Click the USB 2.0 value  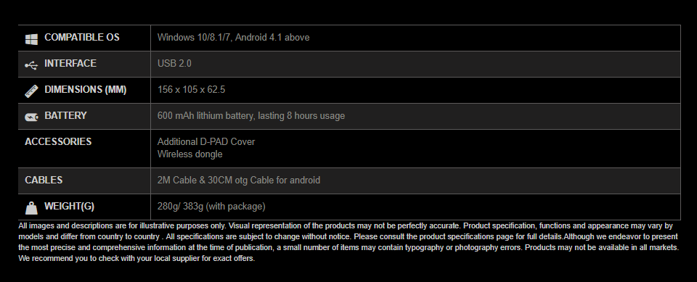(x=174, y=64)
